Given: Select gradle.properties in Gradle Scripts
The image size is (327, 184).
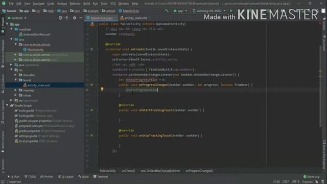Looking at the screenshot, I should tap(30, 131).
